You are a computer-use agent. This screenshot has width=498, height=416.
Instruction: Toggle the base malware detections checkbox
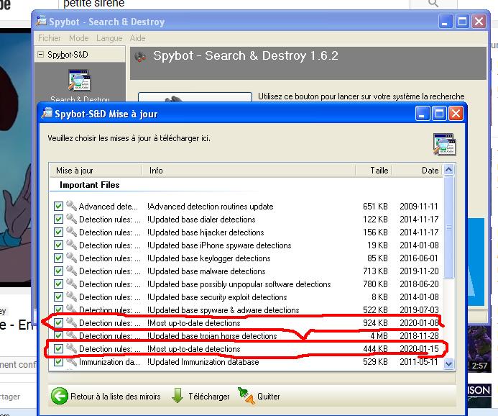click(x=58, y=271)
